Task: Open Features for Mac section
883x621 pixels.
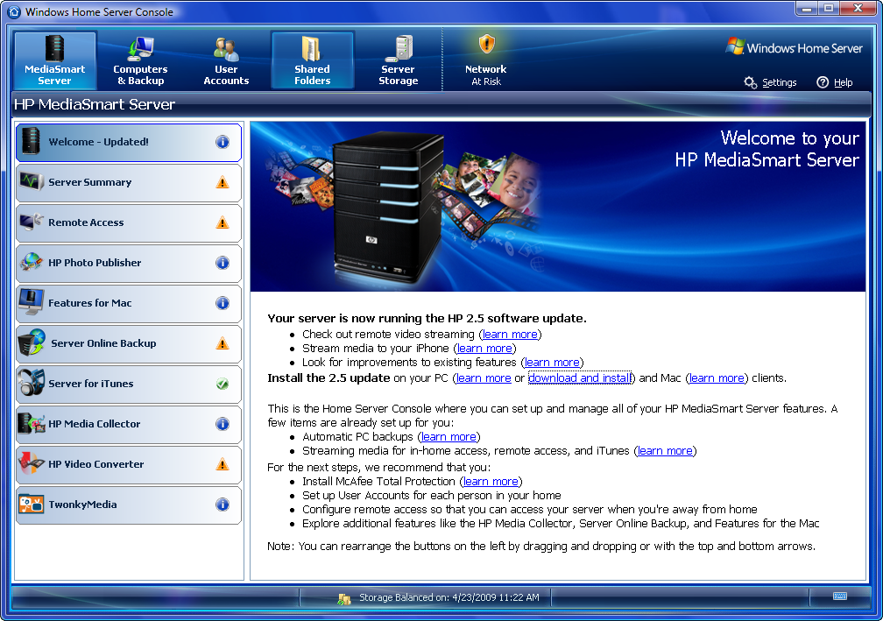Action: 129,303
